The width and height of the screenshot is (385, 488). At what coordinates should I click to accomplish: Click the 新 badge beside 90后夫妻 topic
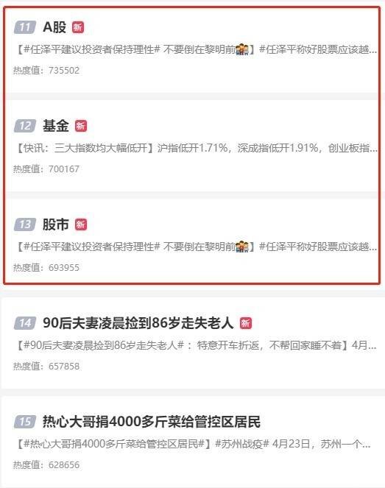point(246,323)
